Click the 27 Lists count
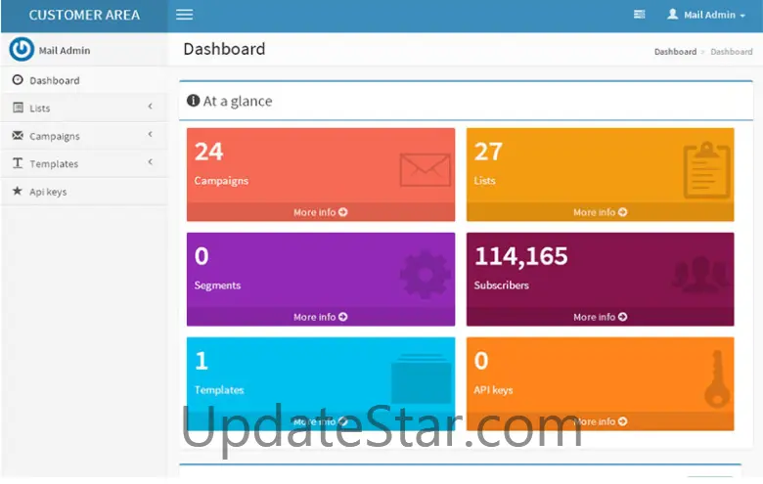This screenshot has width=763, height=484. coord(488,152)
